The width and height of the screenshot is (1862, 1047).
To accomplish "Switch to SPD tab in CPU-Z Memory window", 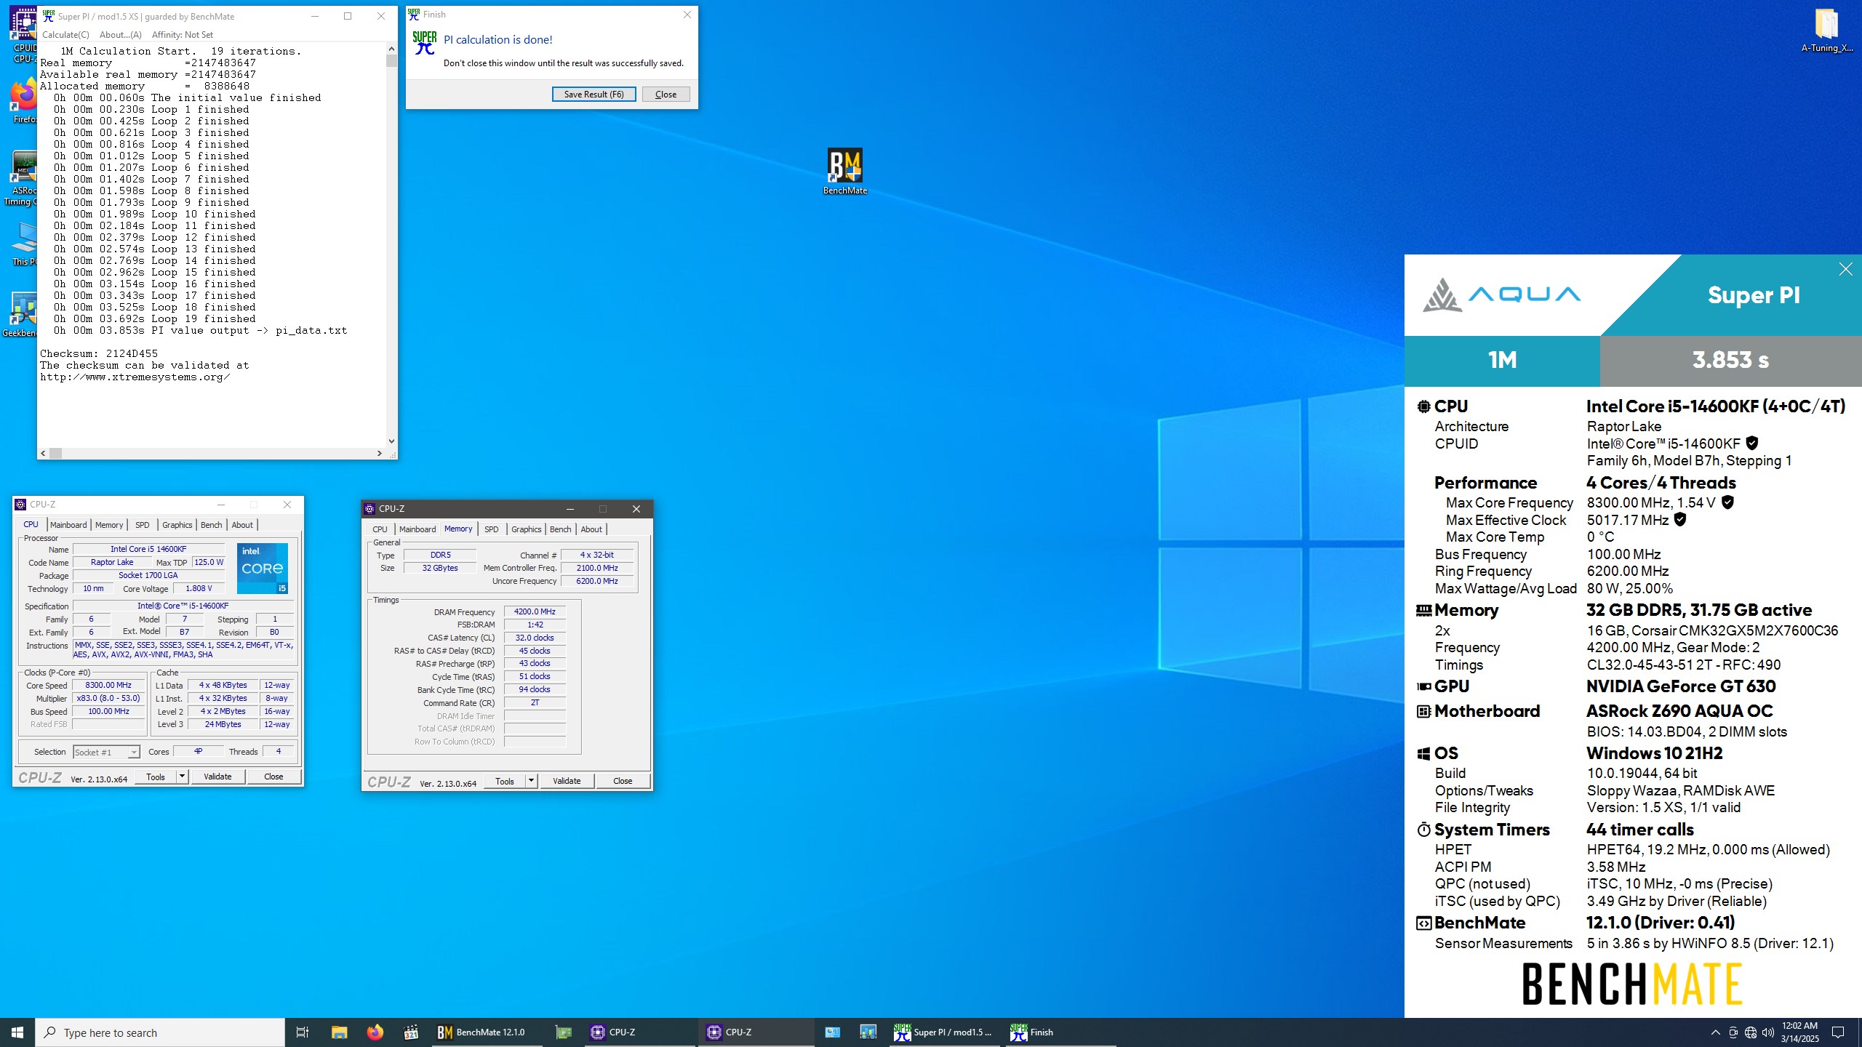I will point(492,529).
